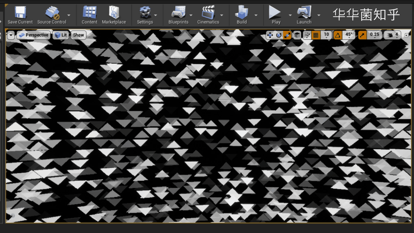Expand the Play options dropdown arrow
The image size is (414, 233).
coord(290,15)
